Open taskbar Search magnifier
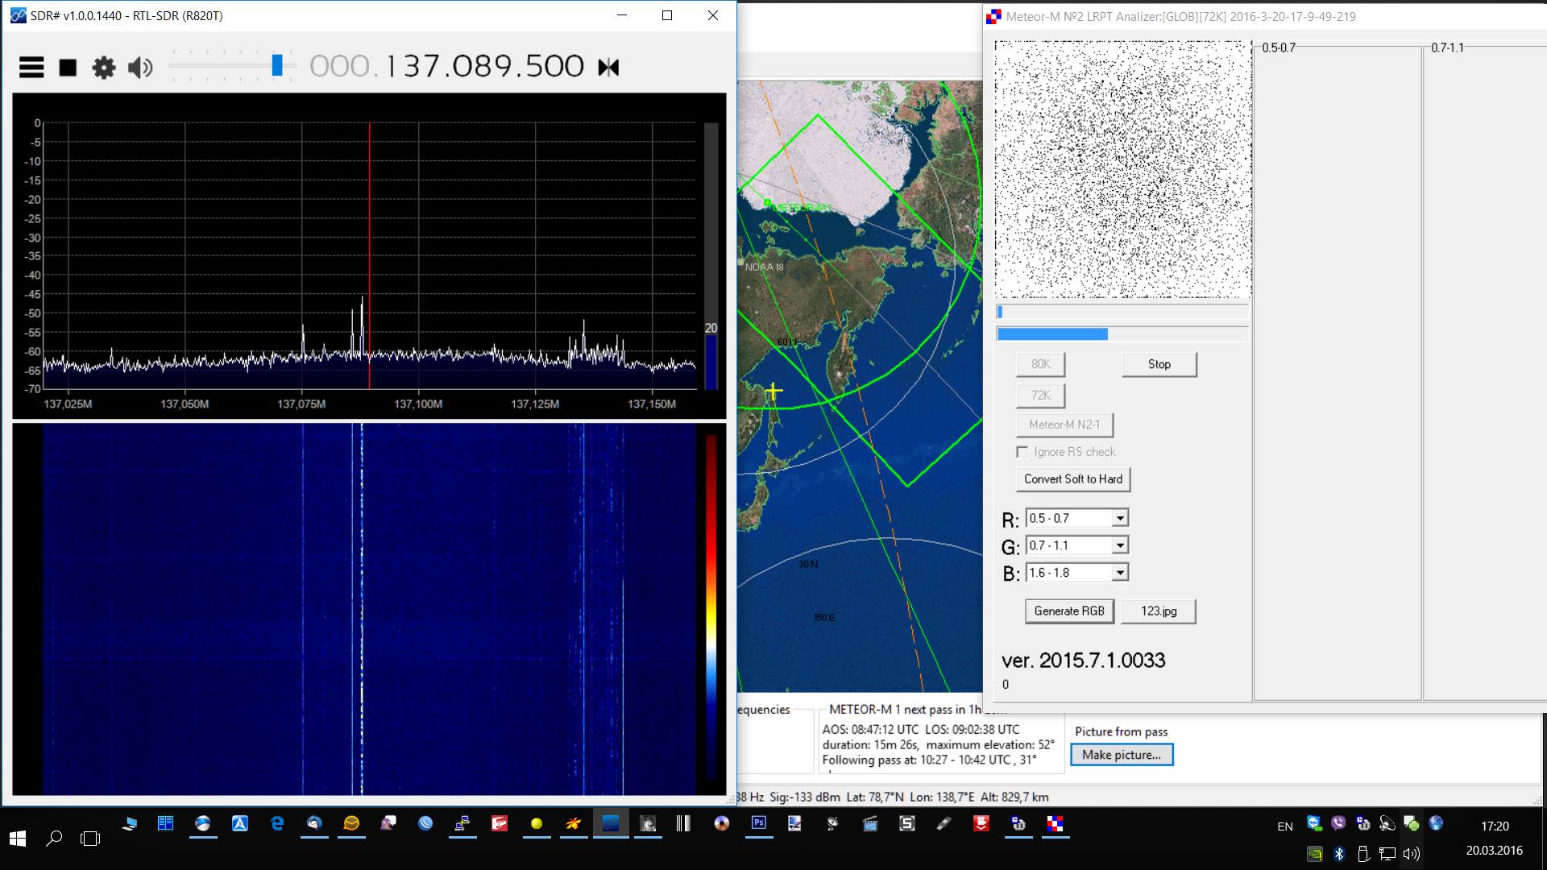 point(54,839)
